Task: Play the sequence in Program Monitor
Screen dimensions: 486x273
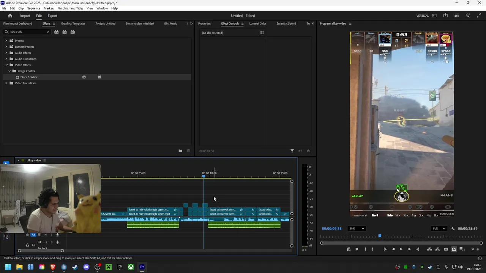Action: (401, 249)
